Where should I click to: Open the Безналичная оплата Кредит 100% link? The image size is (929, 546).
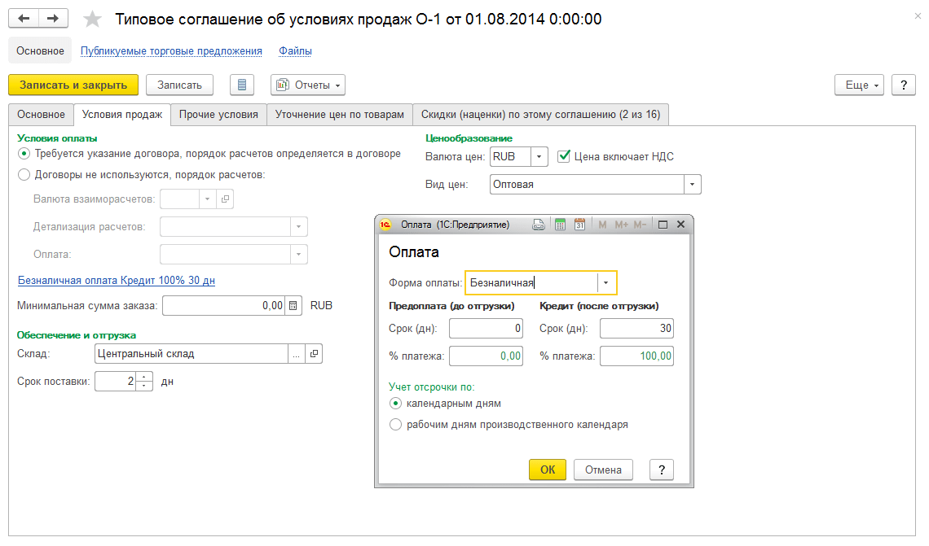[x=117, y=281]
